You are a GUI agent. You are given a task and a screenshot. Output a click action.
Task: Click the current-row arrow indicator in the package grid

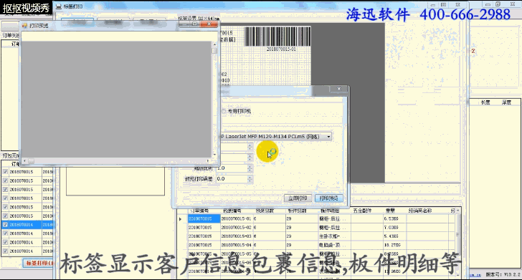(181, 219)
